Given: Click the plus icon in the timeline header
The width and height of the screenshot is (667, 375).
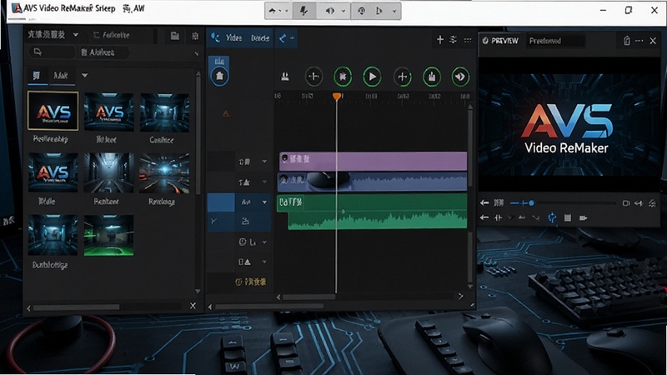Looking at the screenshot, I should click(x=440, y=39).
